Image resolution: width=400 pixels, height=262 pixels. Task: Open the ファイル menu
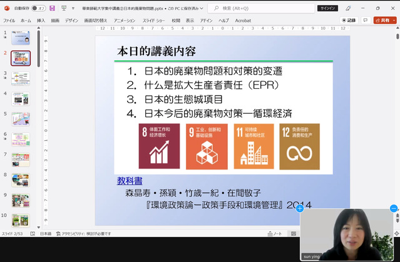tap(9, 21)
